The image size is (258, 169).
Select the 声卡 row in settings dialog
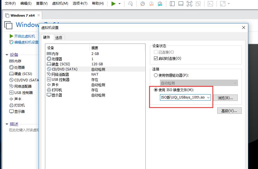pyautogui.click(x=95, y=85)
